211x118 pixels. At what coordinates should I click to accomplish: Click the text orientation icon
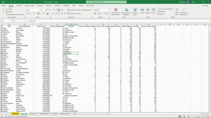(x=62, y=10)
